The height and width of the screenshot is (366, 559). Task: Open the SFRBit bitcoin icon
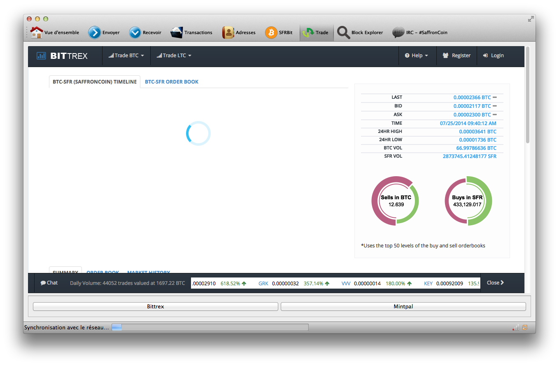pyautogui.click(x=271, y=33)
